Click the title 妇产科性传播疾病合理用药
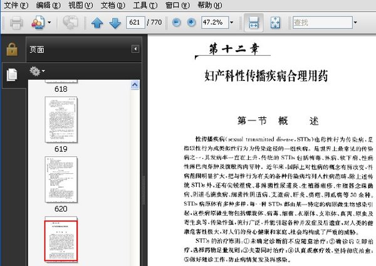This screenshot has height=266, width=376. click(x=266, y=76)
